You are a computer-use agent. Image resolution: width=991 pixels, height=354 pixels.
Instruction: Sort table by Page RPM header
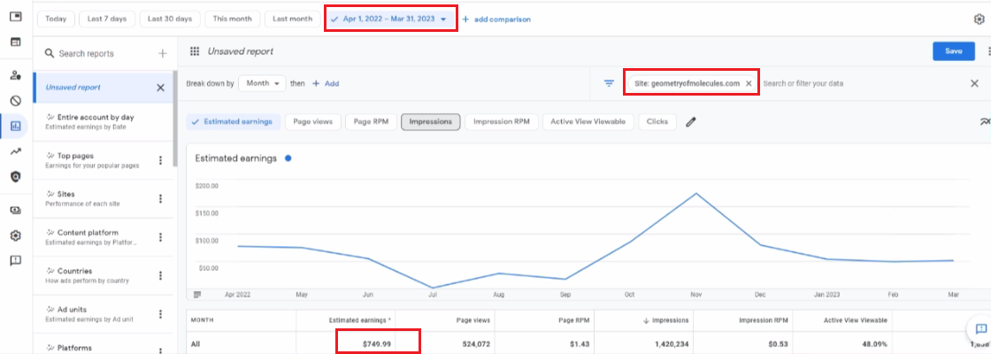[x=574, y=320]
